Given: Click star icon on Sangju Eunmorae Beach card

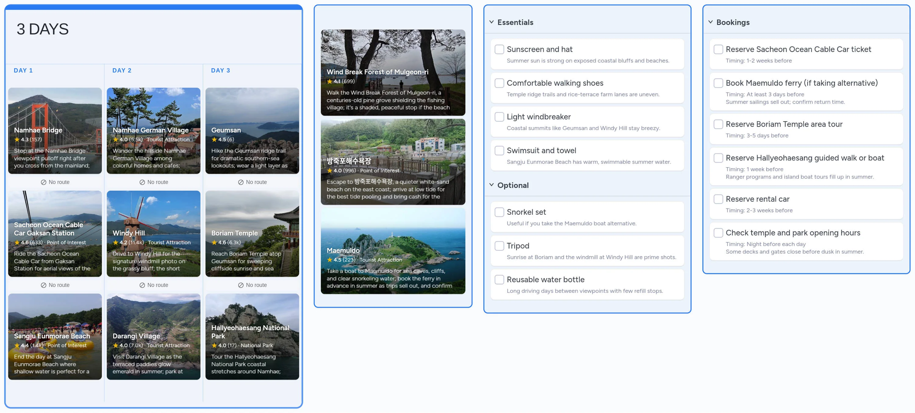Looking at the screenshot, I should [x=17, y=345].
